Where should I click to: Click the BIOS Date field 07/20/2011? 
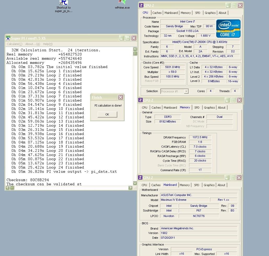coord(199,238)
